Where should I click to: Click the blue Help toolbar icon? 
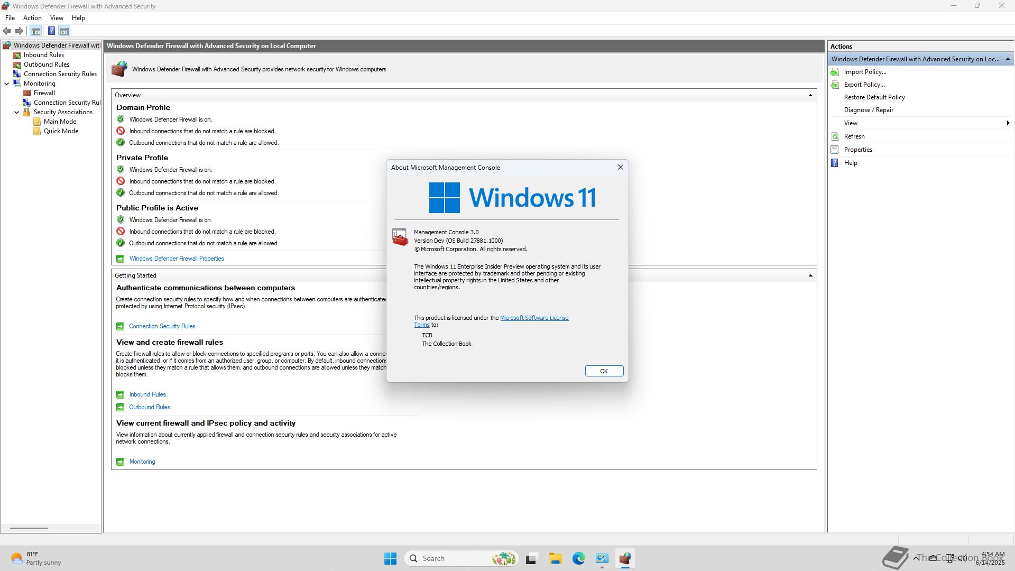point(51,31)
